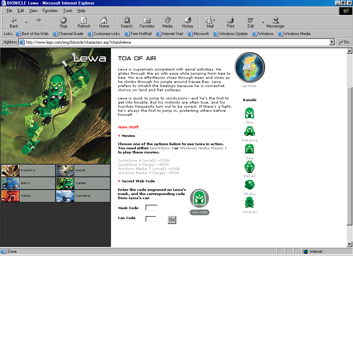Select the Pohatu character thumbnail
353x344 pixels.
10,171
